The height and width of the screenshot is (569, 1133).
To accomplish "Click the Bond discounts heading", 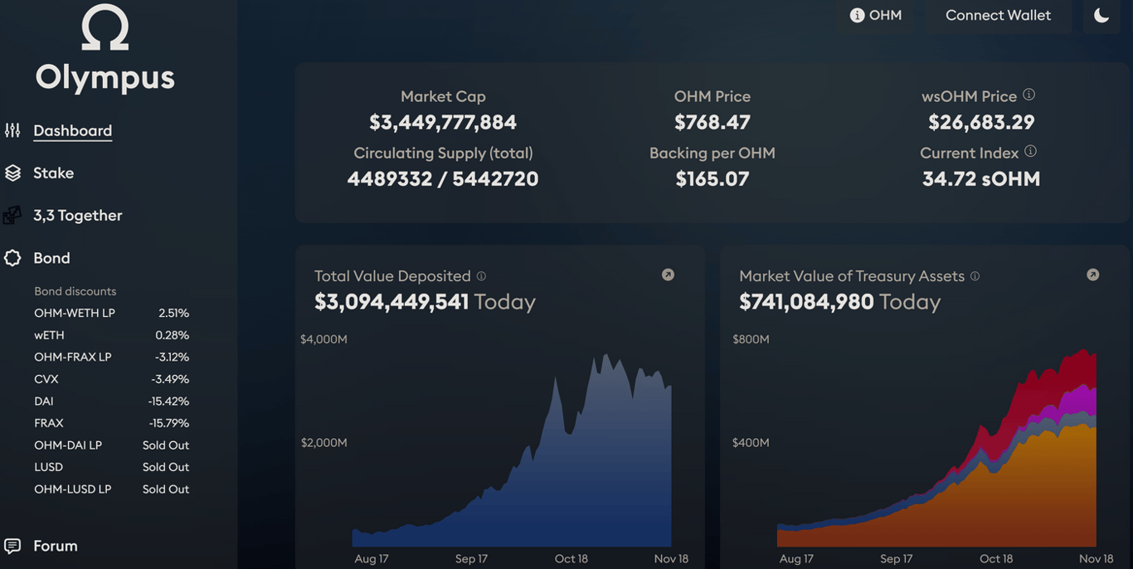I will 75,291.
